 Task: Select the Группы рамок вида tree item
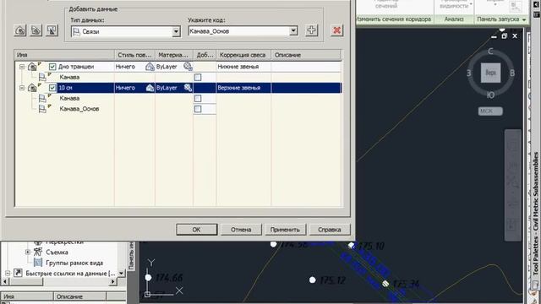click(74, 263)
